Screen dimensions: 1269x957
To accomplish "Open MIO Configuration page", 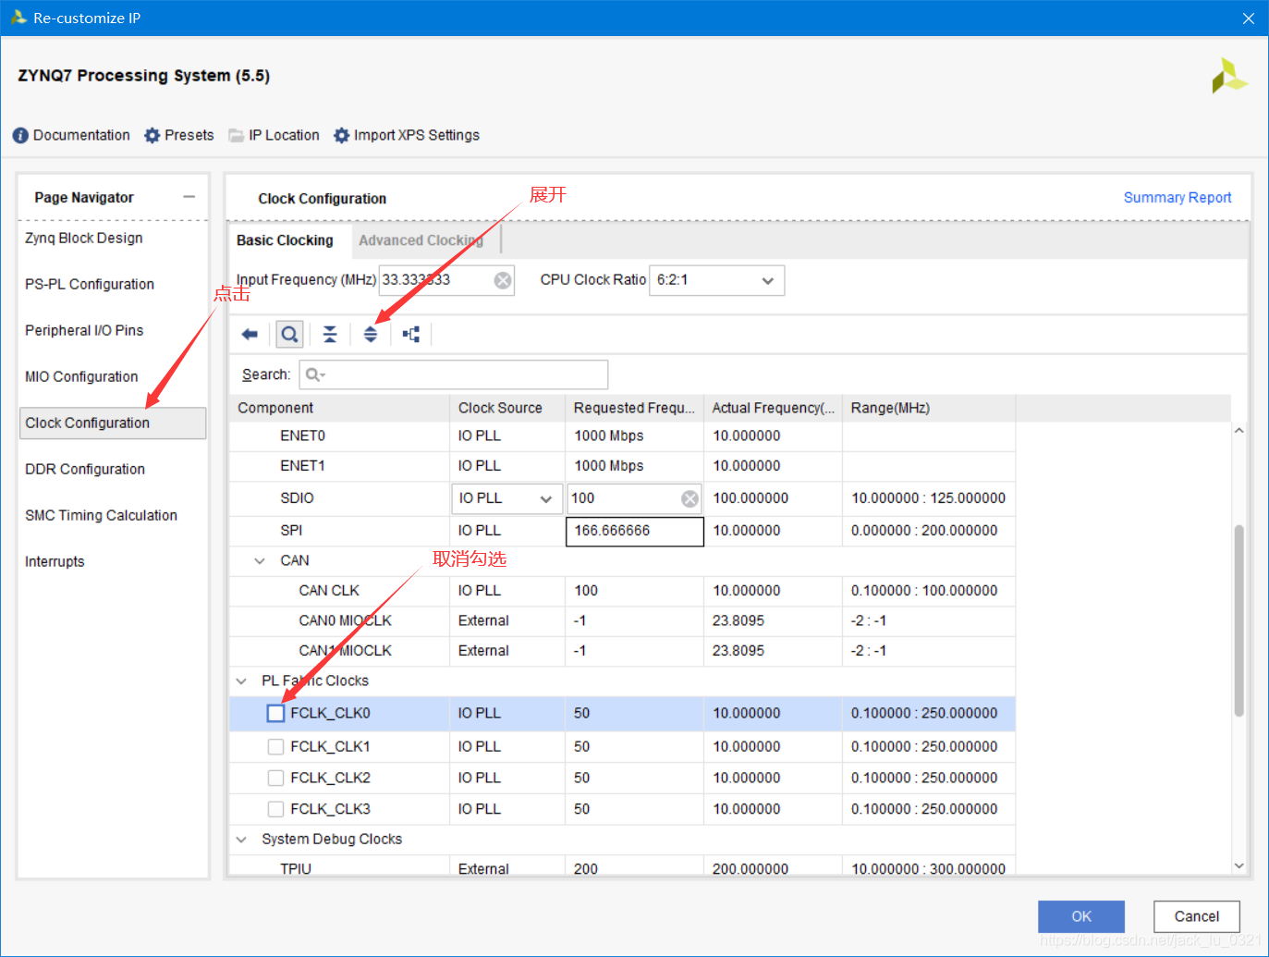I will coord(81,376).
